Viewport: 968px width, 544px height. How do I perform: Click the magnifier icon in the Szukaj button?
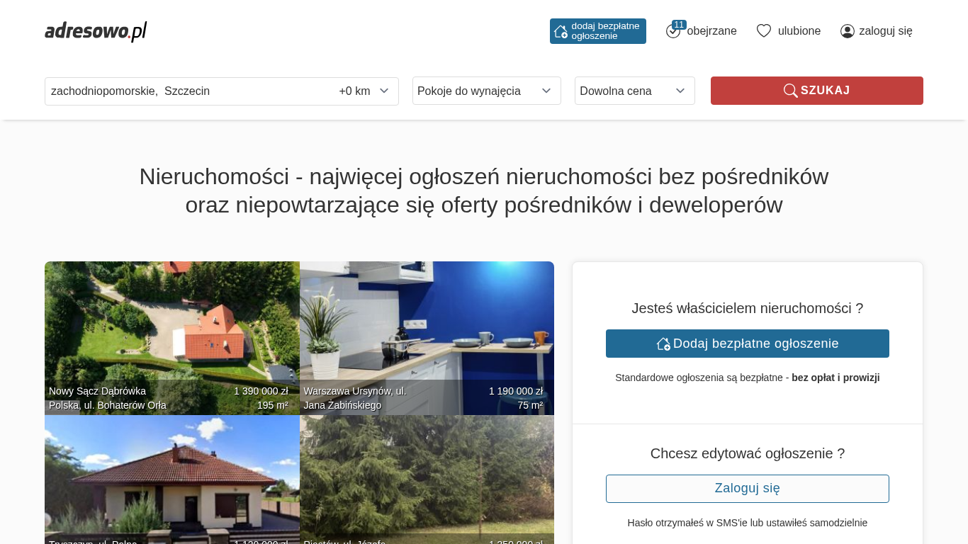(790, 91)
